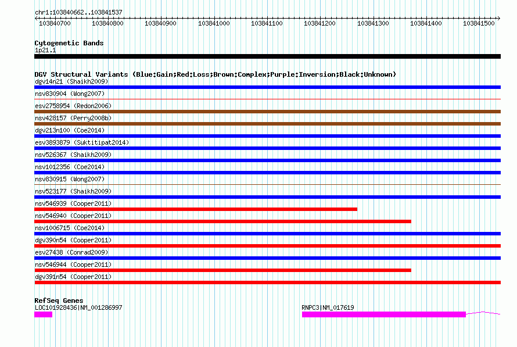Click the Cytogenetic Bands track title

(69, 43)
